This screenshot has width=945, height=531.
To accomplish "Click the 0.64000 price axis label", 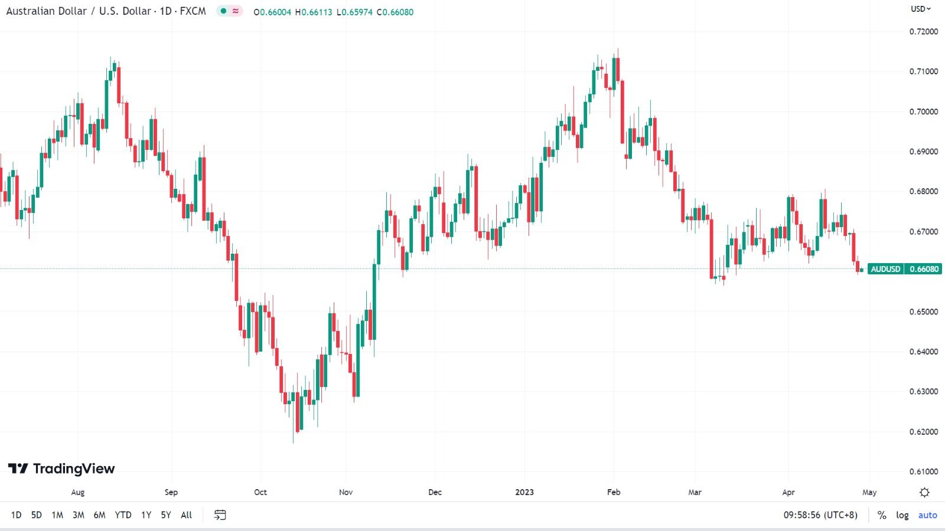I will tap(924, 352).
